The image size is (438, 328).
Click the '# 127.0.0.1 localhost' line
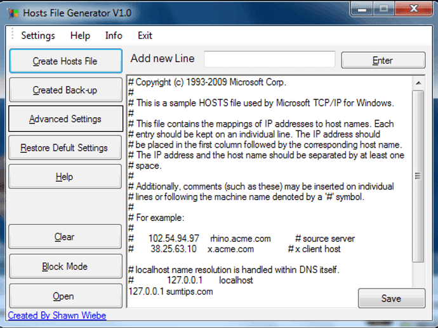(190, 280)
